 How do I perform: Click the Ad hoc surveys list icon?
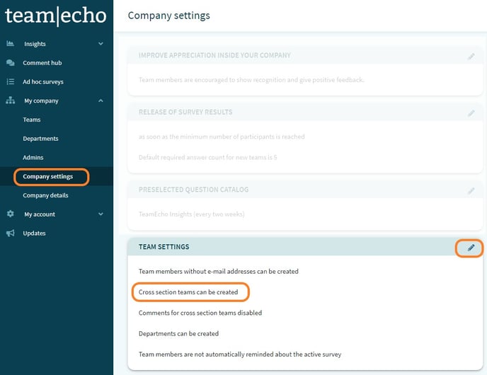click(11, 82)
